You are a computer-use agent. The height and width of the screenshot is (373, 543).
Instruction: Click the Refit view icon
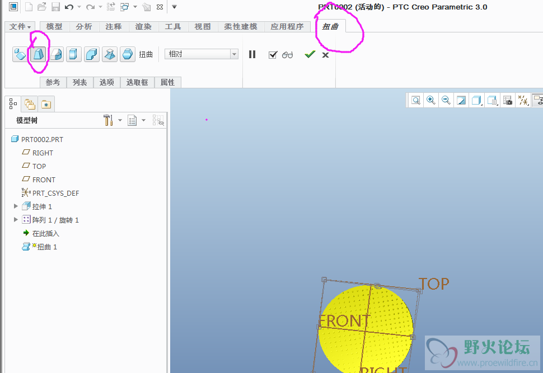click(416, 100)
